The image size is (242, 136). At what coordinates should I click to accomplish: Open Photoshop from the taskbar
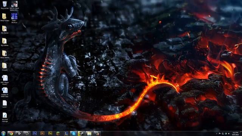click(x=34, y=133)
